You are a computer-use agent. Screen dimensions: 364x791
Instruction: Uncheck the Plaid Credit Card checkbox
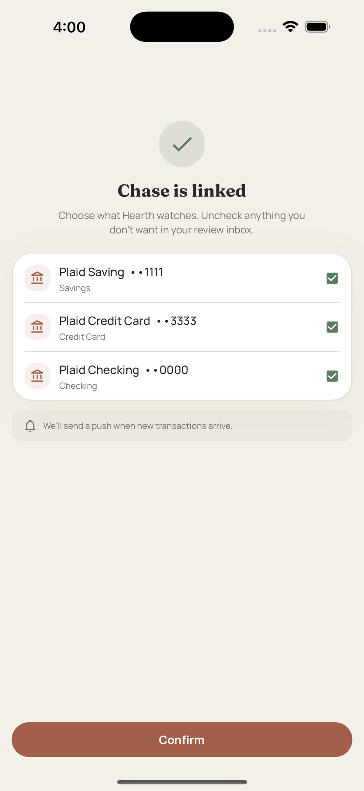click(x=332, y=327)
